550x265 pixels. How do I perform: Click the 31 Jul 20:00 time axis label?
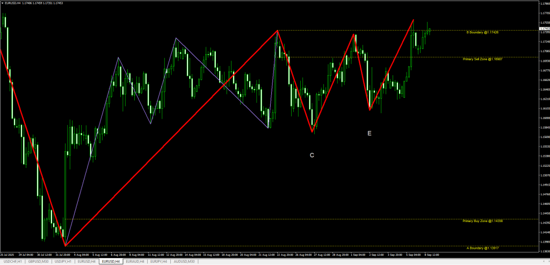pos(64,254)
